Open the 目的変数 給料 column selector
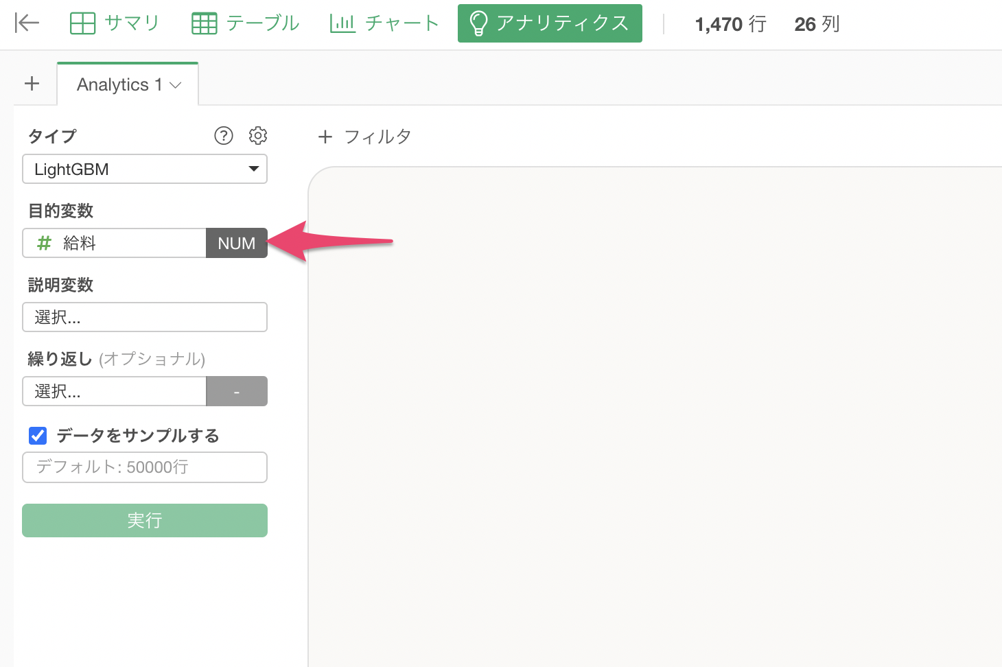The height and width of the screenshot is (667, 1002). click(x=115, y=243)
